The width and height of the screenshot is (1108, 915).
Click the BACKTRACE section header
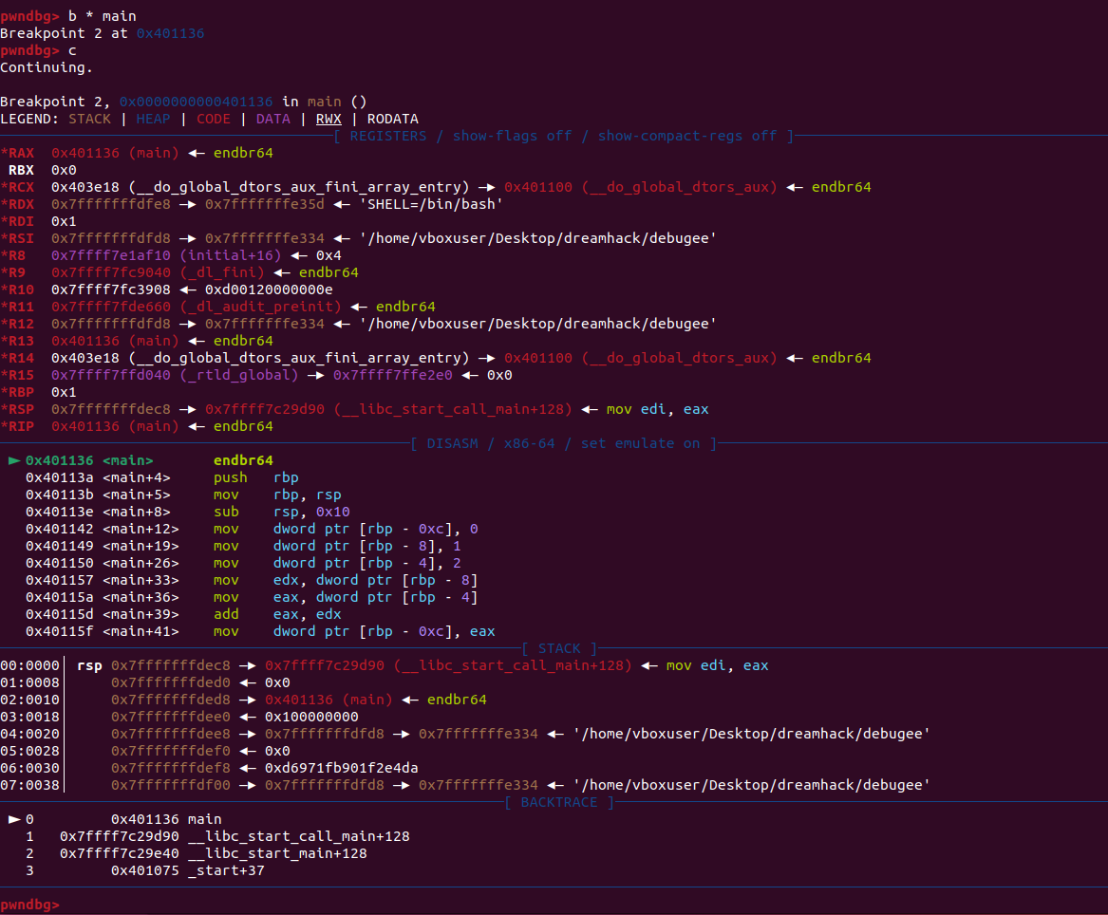coord(559,802)
